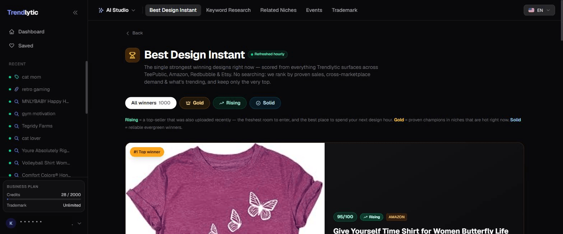Screen dimensions: 563x234
Task: Click the Trendlytic logo
Action: tap(23, 13)
